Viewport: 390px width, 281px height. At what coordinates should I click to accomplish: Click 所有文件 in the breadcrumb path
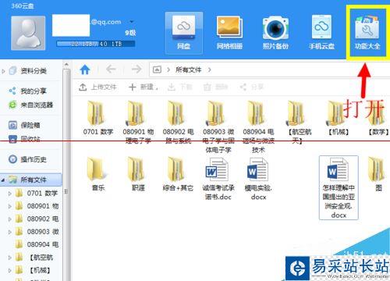pos(188,69)
